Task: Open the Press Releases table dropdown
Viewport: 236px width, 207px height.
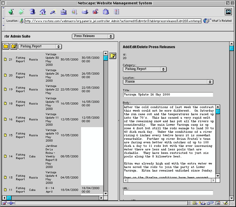Action: (x=93, y=36)
